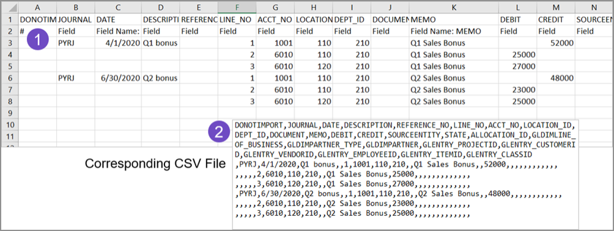Image resolution: width=614 pixels, height=231 pixels.
Task: Select the 'Q2 bonus' description cell
Action: coord(161,77)
